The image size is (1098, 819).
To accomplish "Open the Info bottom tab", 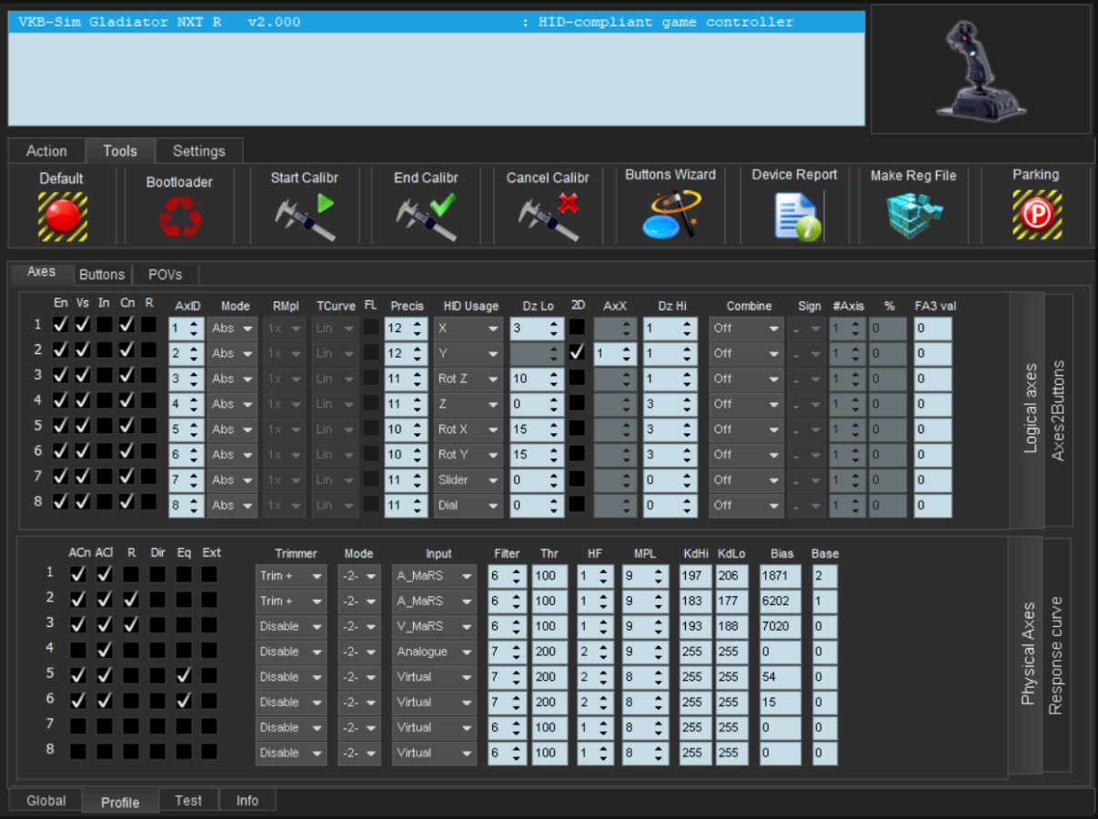I will coord(247,801).
